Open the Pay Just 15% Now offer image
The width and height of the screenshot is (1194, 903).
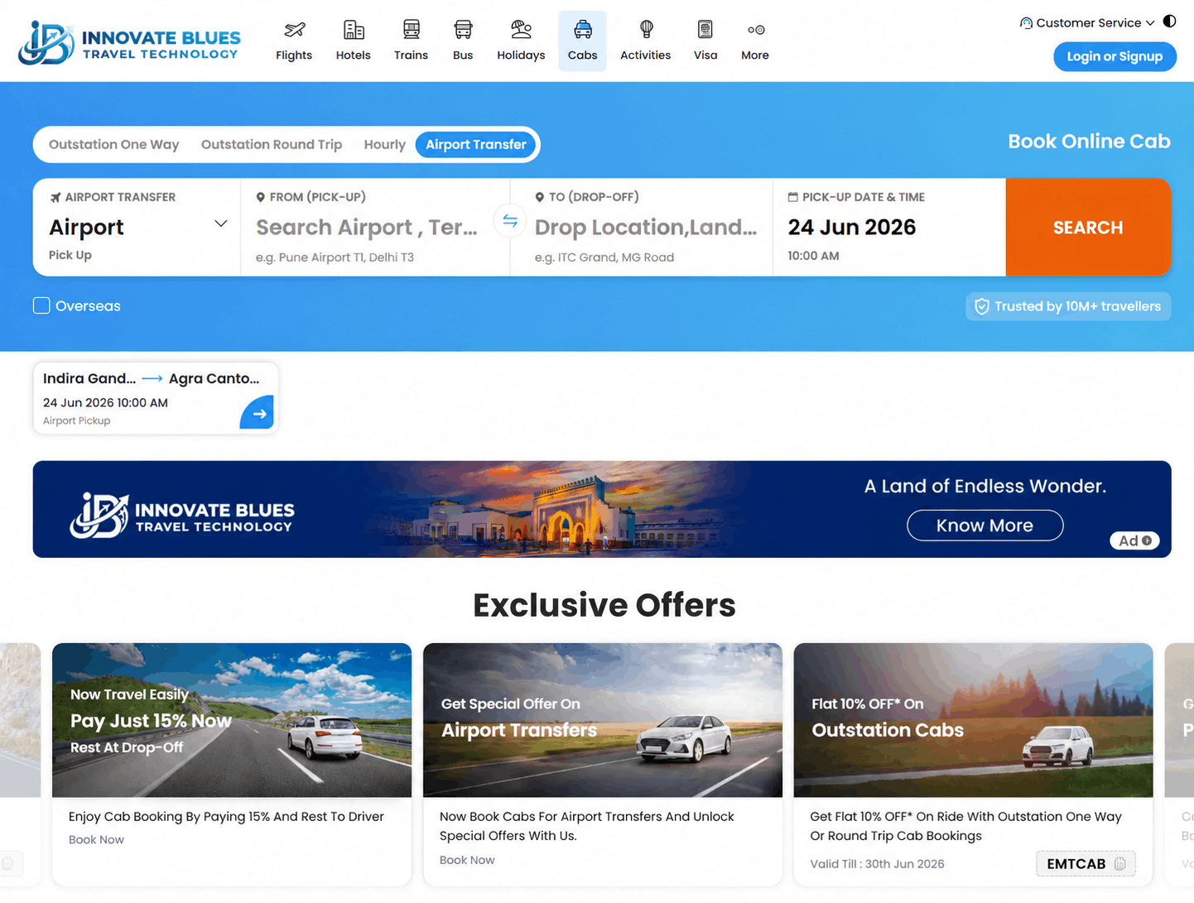[232, 720]
